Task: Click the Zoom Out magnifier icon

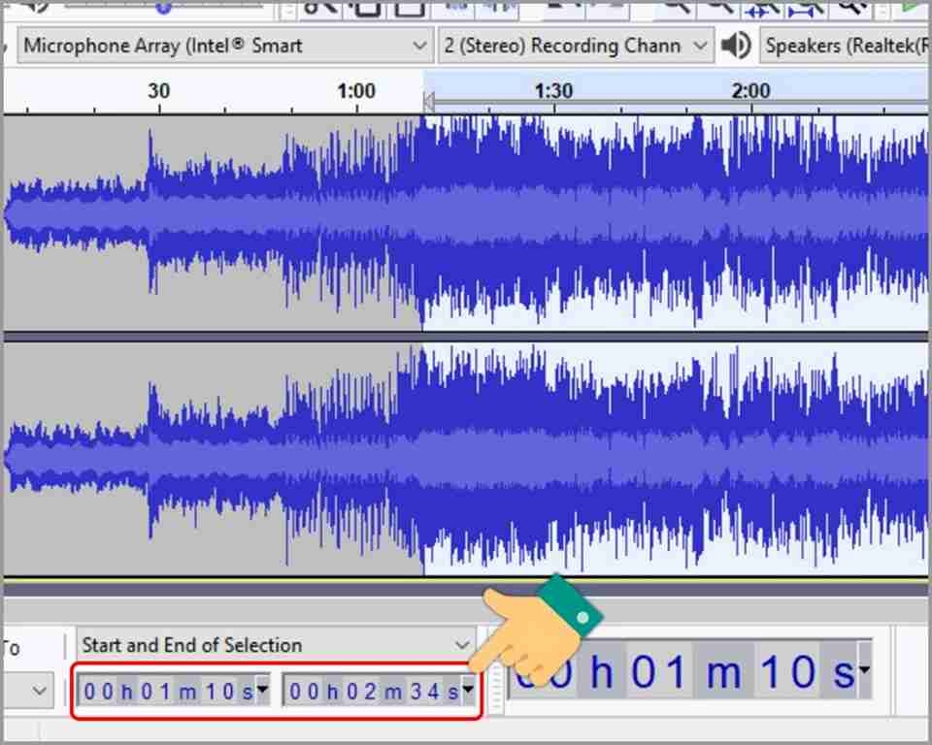Action: pyautogui.click(x=718, y=6)
